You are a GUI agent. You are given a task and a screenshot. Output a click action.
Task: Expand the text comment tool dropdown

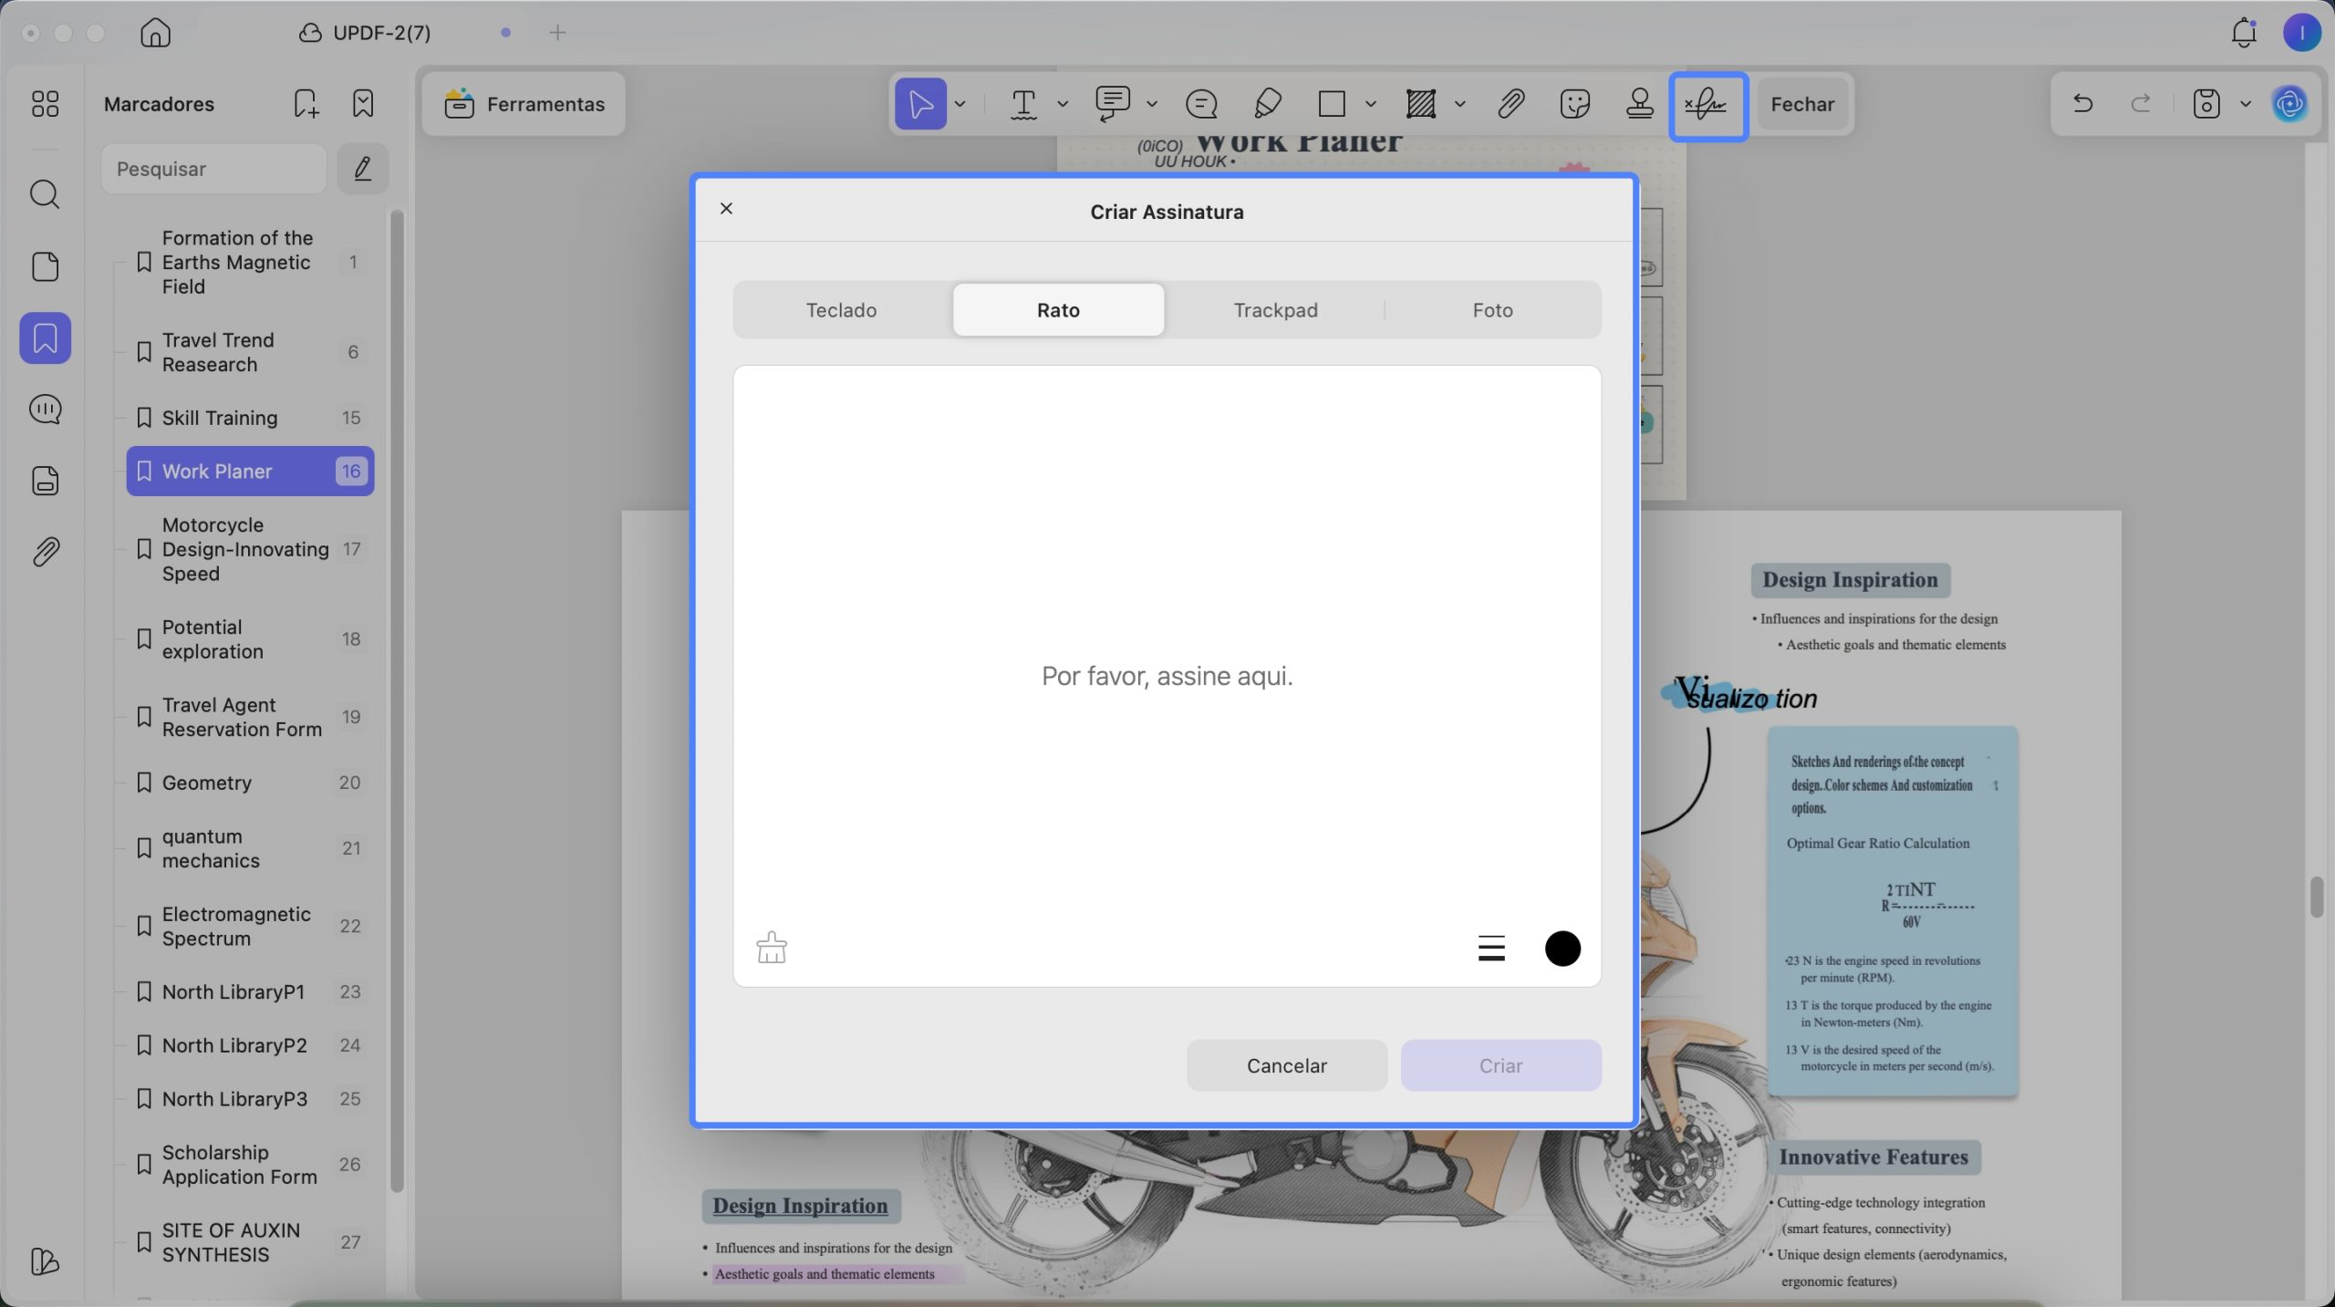click(x=1152, y=105)
